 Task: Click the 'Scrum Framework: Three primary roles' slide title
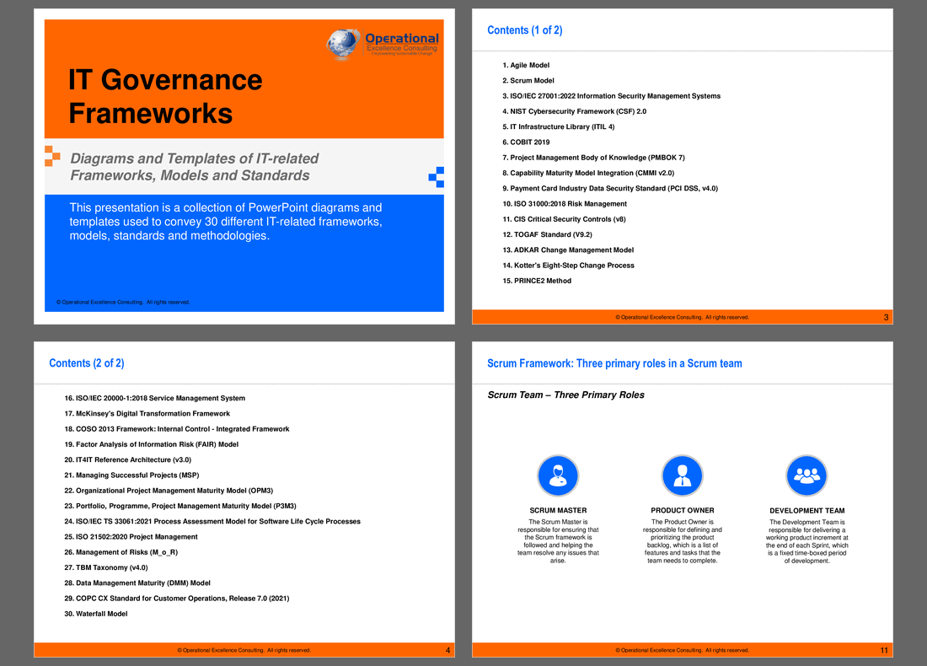point(614,363)
